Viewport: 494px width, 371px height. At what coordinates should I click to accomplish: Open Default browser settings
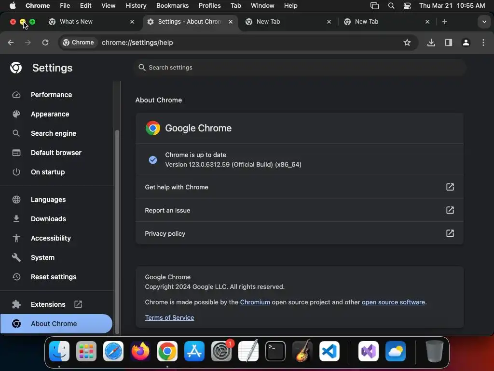click(56, 153)
